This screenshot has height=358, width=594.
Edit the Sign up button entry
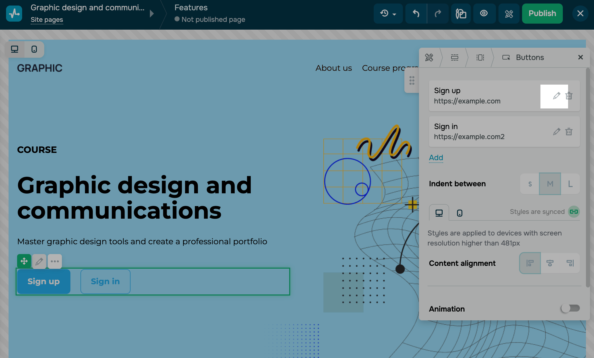556,96
